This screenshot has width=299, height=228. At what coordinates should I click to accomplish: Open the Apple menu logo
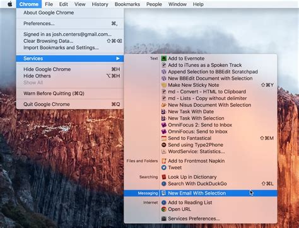[x=9, y=4]
